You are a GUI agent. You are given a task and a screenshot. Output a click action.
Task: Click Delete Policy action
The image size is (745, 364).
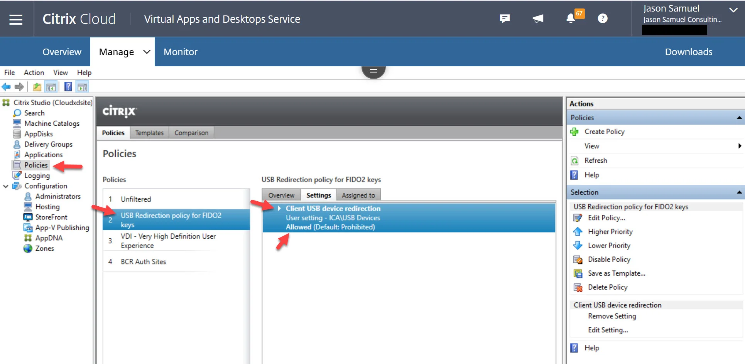(x=608, y=287)
